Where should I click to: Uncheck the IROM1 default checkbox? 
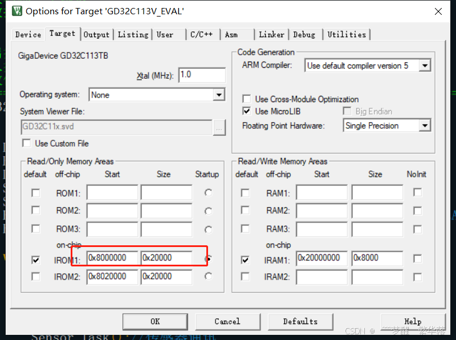pyautogui.click(x=36, y=260)
